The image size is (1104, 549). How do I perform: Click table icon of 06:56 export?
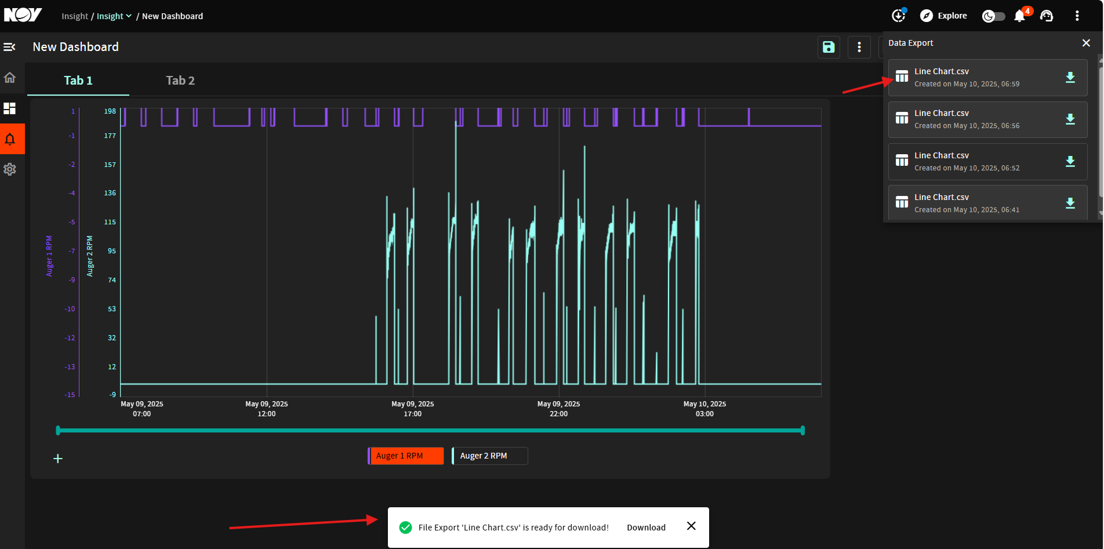(x=902, y=118)
